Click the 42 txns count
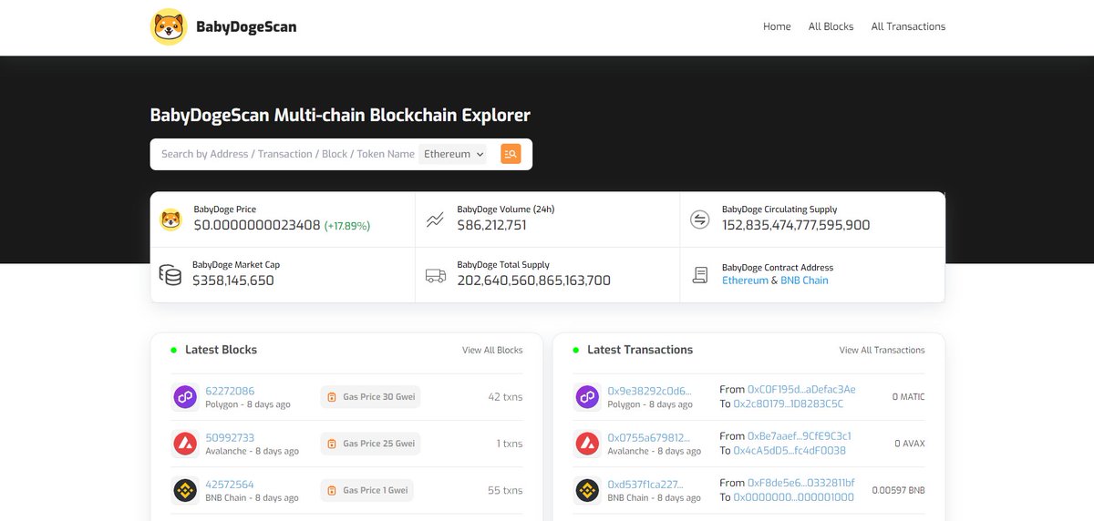 506,397
